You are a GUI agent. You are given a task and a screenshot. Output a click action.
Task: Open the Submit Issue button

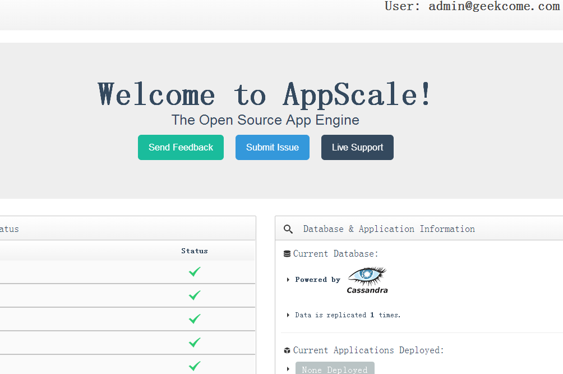click(272, 148)
